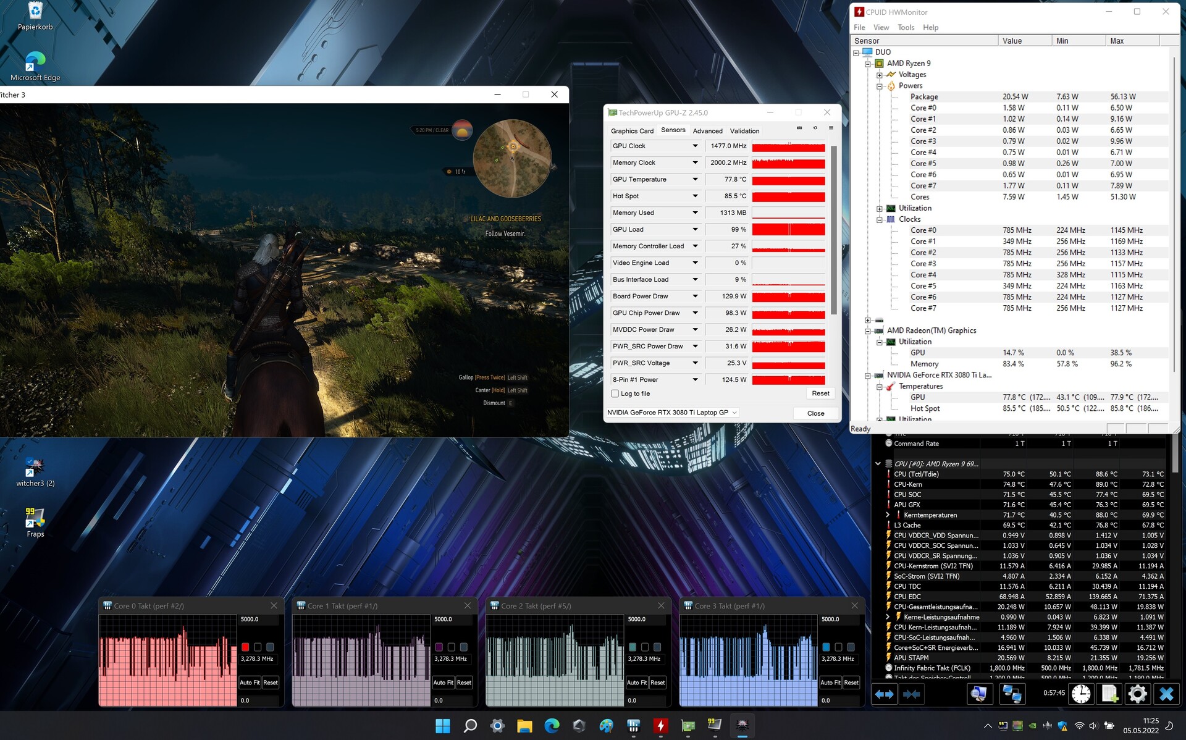
Task: Click HWiNFO logging start document icon
Action: point(1109,694)
